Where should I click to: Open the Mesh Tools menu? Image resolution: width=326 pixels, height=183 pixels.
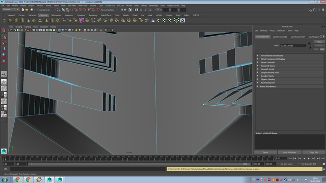[83, 6]
